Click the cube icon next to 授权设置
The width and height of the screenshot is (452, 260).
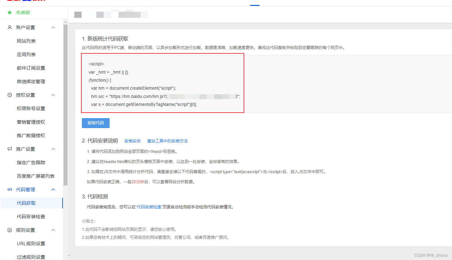click(10, 95)
